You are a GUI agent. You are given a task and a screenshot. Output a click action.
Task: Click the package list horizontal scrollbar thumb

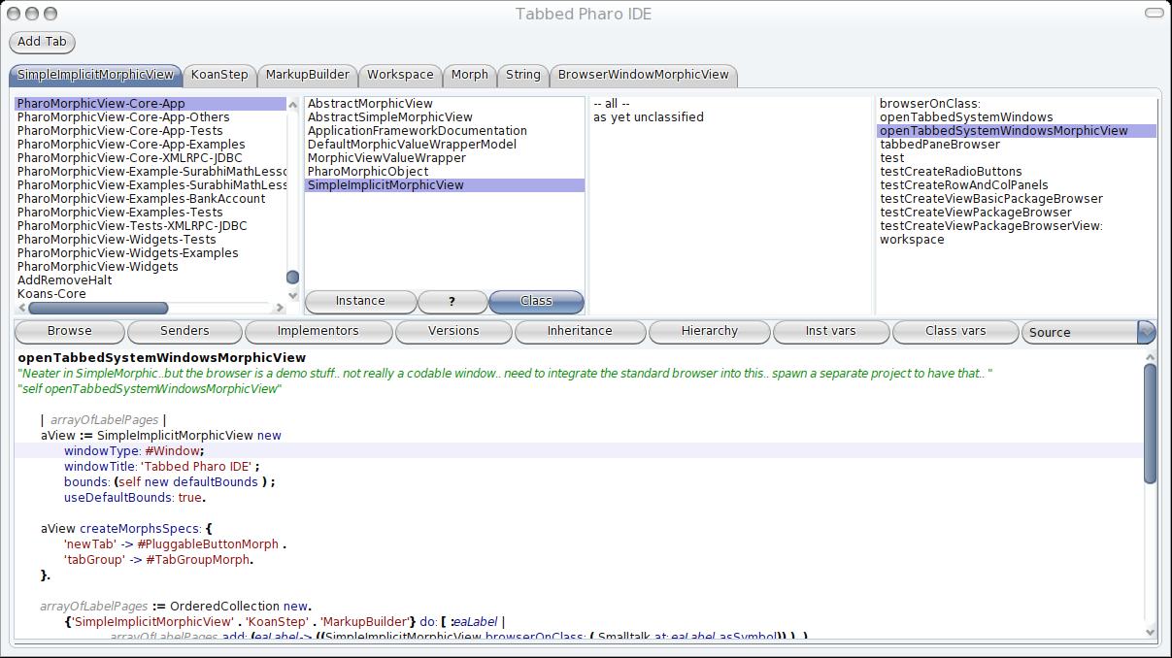pyautogui.click(x=98, y=308)
